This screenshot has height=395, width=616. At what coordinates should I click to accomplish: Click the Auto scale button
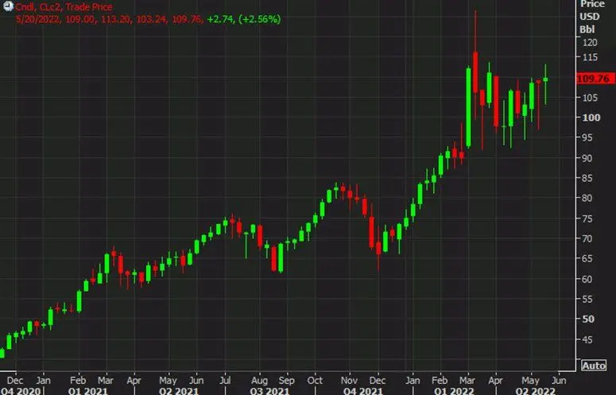click(x=593, y=366)
